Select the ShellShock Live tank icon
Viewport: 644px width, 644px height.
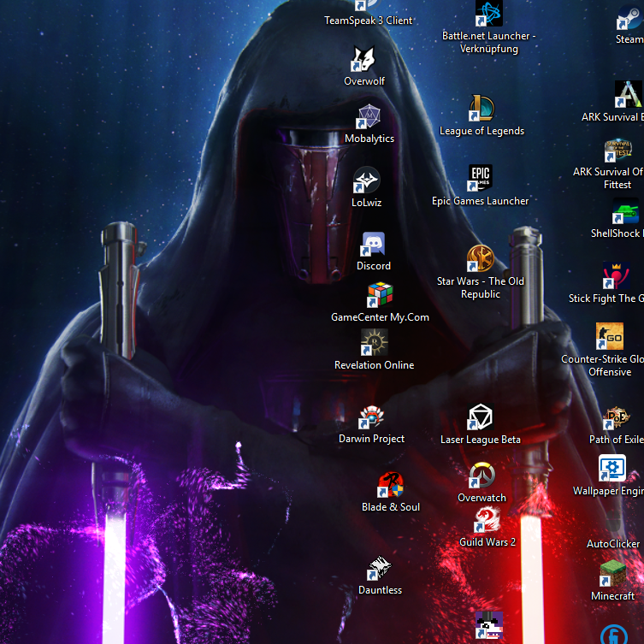[625, 211]
